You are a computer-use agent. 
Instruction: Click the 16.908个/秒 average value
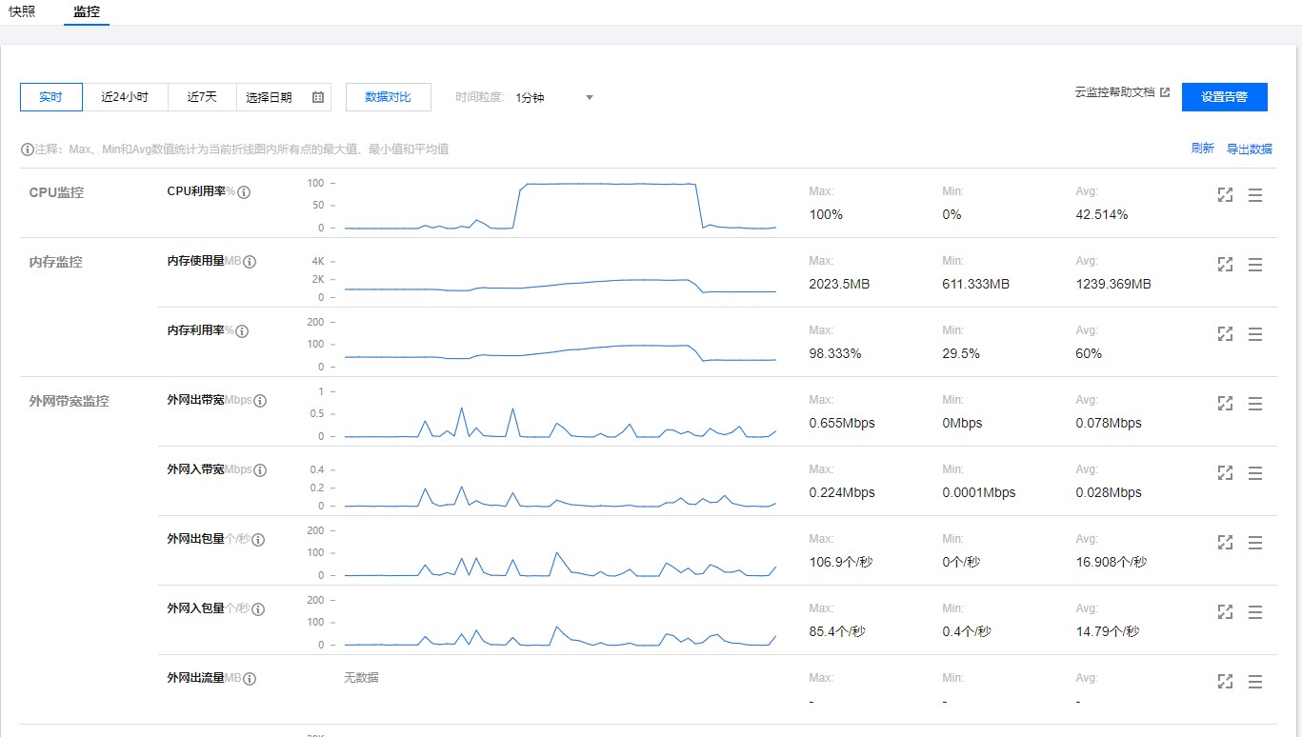click(x=1112, y=562)
